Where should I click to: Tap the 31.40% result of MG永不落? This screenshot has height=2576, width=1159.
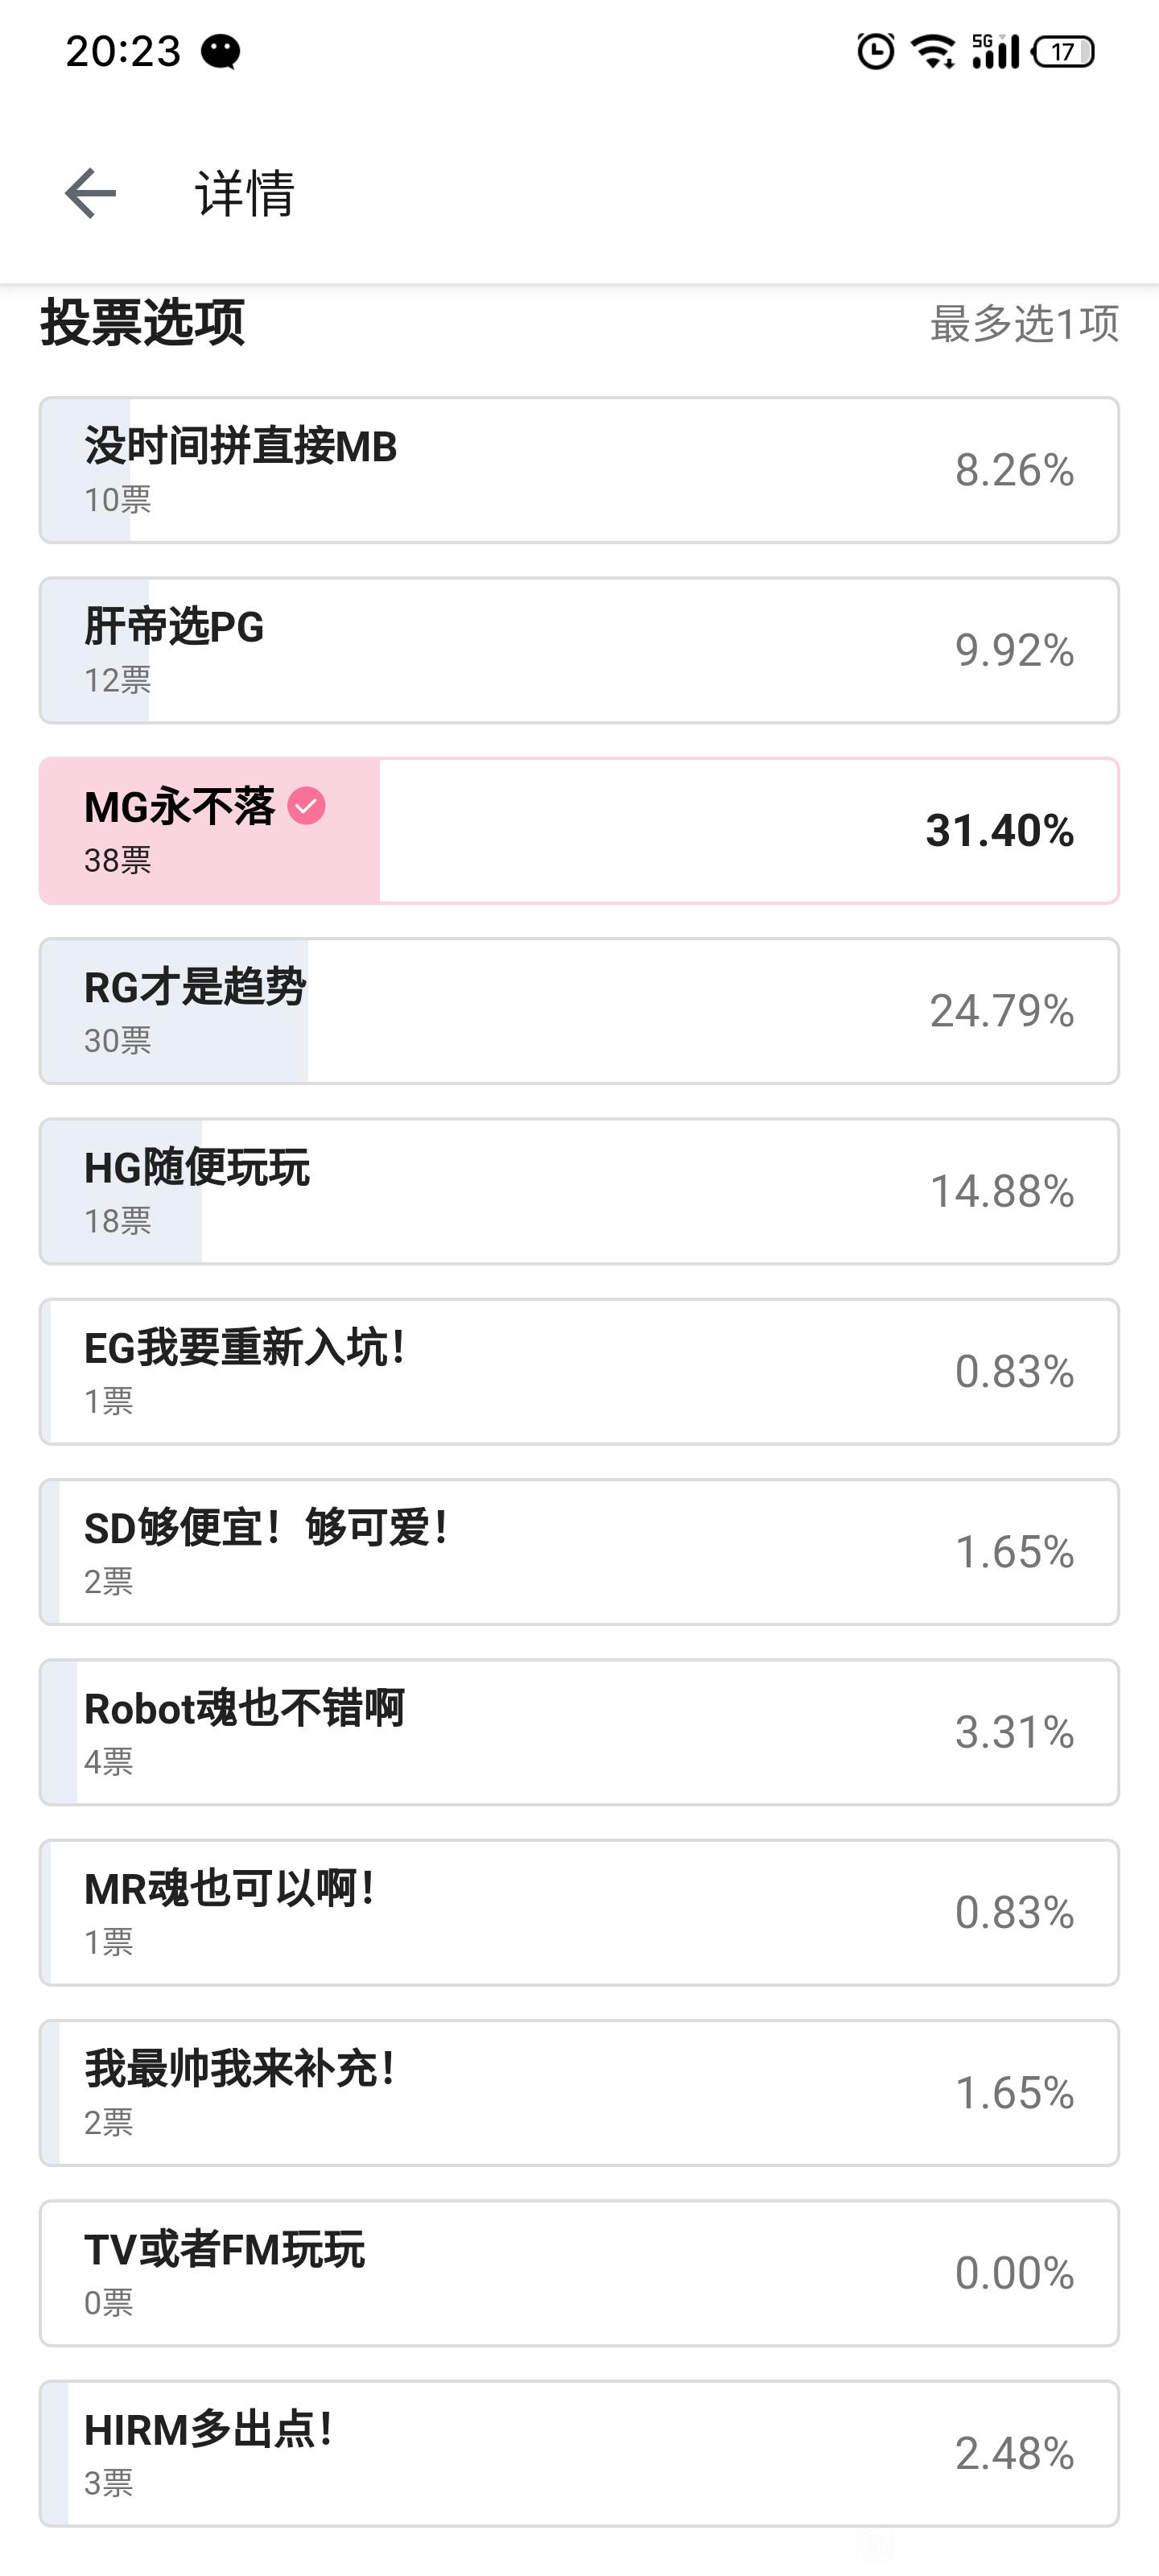tap(1000, 830)
